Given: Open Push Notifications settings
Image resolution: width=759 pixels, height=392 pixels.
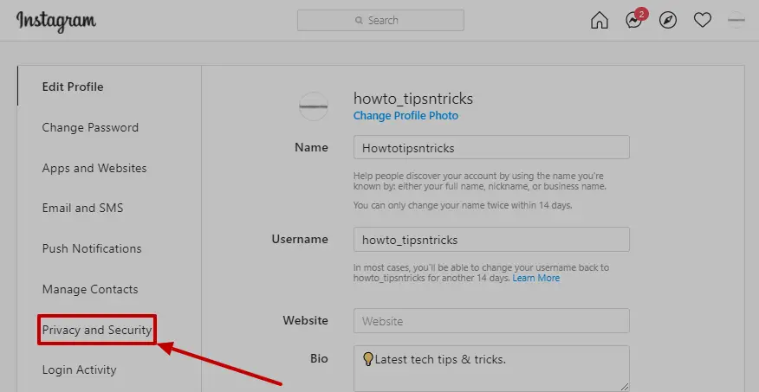Looking at the screenshot, I should tap(92, 248).
